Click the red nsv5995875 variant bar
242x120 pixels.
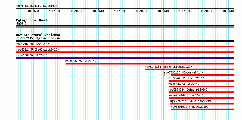(x=150, y=64)
